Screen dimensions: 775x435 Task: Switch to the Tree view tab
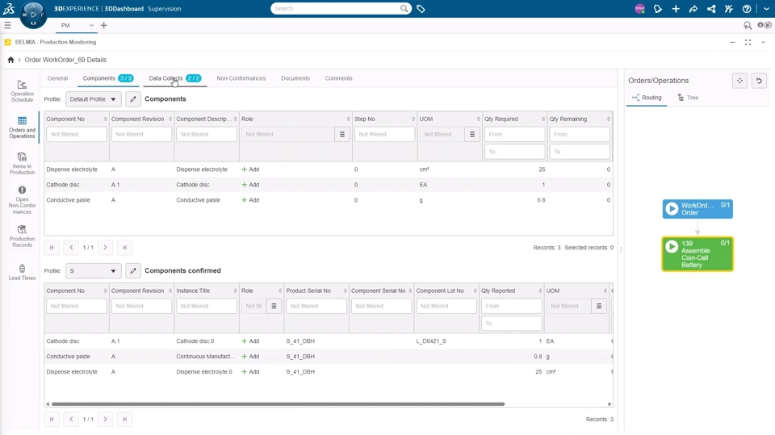click(x=688, y=98)
